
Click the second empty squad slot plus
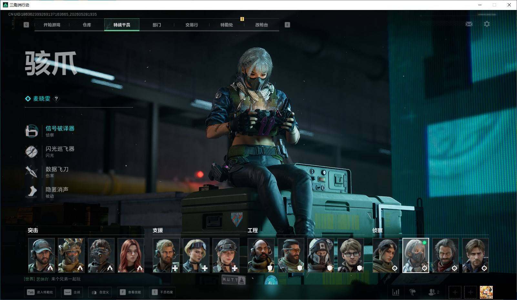pyautogui.click(x=471, y=292)
